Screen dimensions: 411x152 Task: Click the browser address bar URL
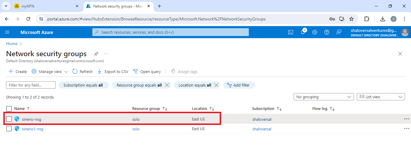coord(156,19)
